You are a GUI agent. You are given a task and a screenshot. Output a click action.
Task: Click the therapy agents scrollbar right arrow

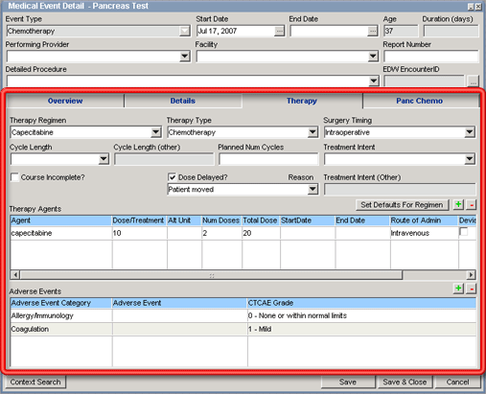click(471, 275)
